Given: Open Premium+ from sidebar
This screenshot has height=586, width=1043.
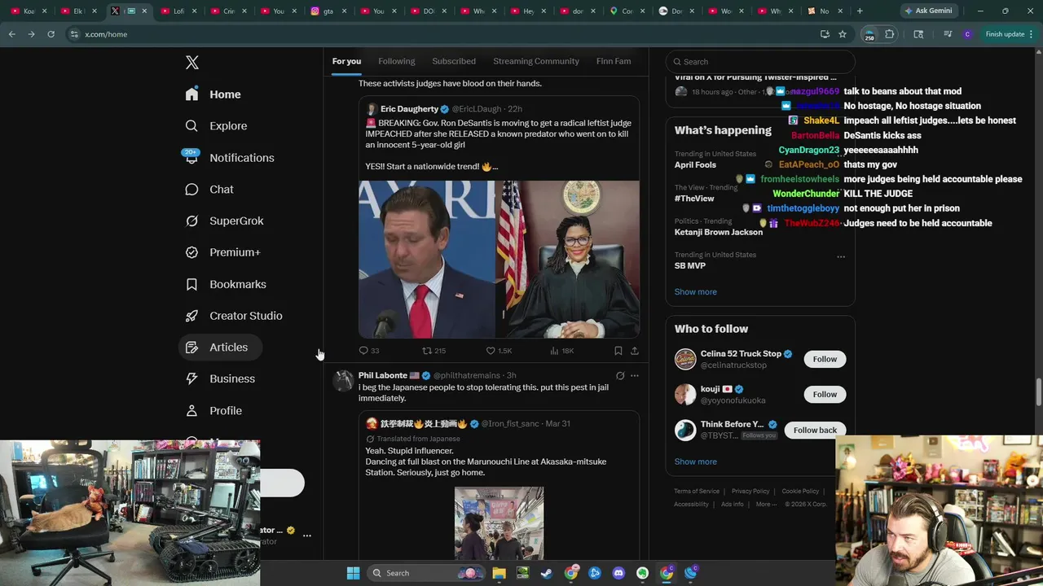Looking at the screenshot, I should point(222,252).
